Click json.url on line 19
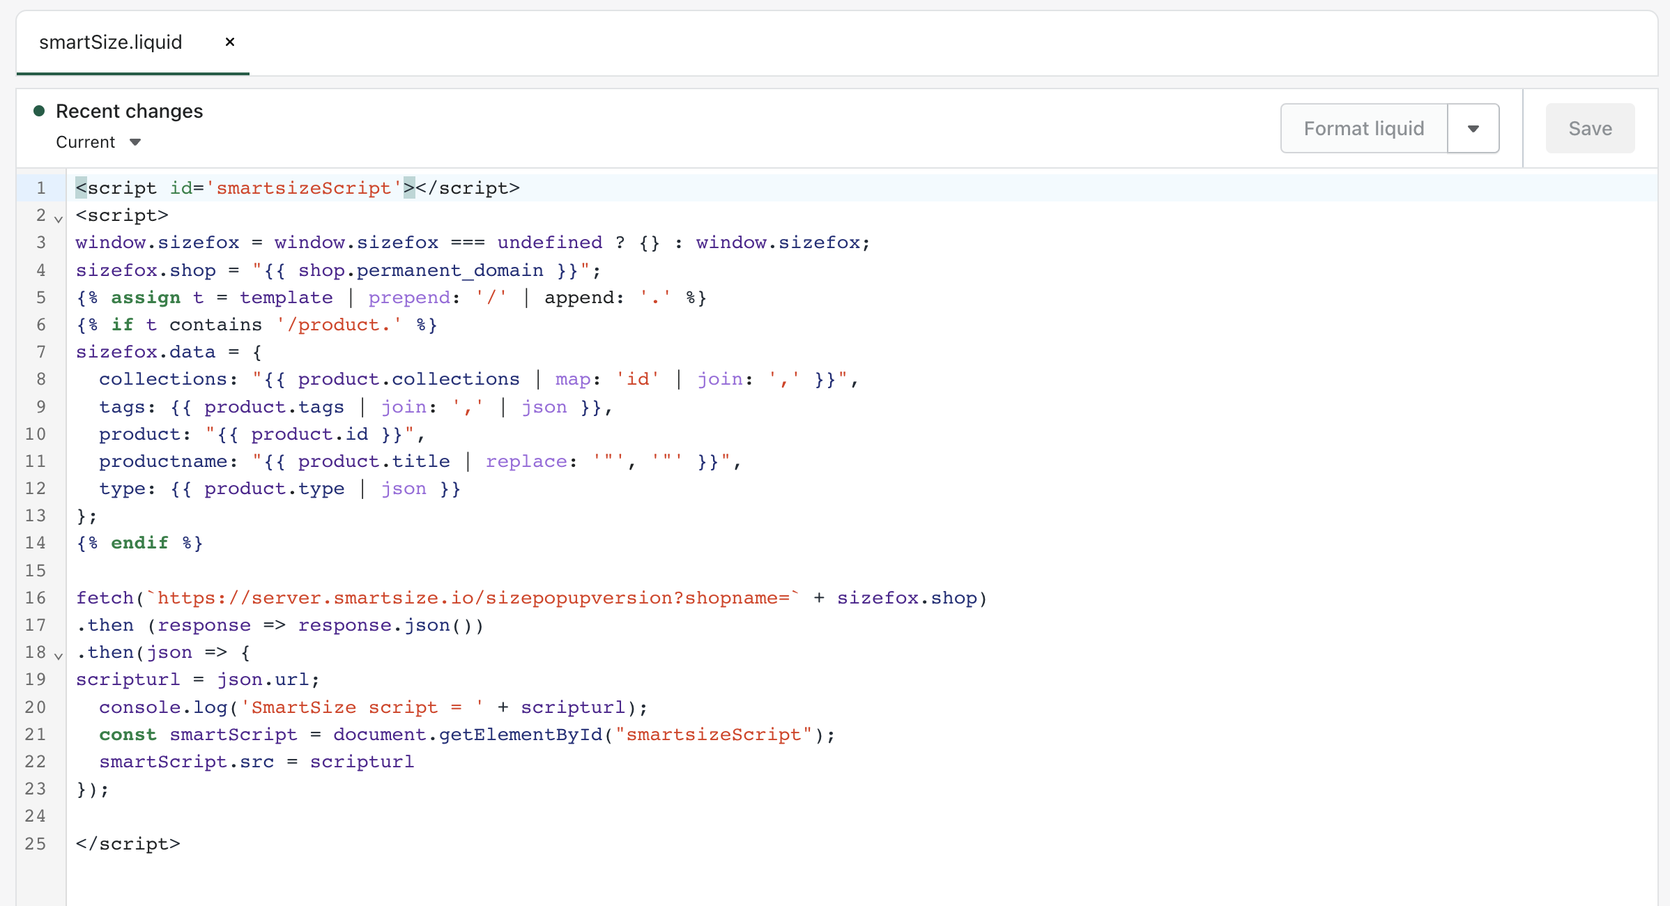 (x=263, y=679)
